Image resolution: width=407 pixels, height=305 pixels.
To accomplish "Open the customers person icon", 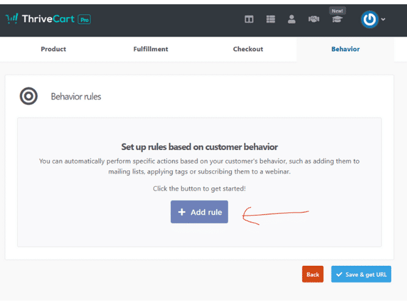I will (292, 19).
